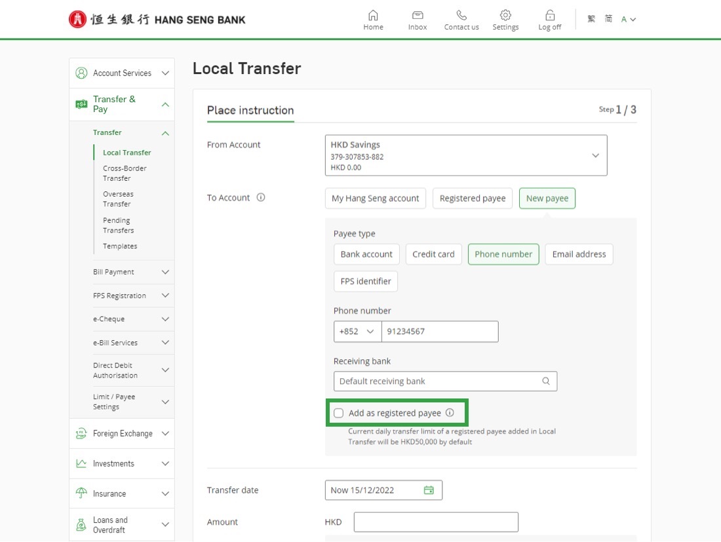This screenshot has height=542, width=721.
Task: Click the Contact us phone icon
Action: tap(461, 15)
